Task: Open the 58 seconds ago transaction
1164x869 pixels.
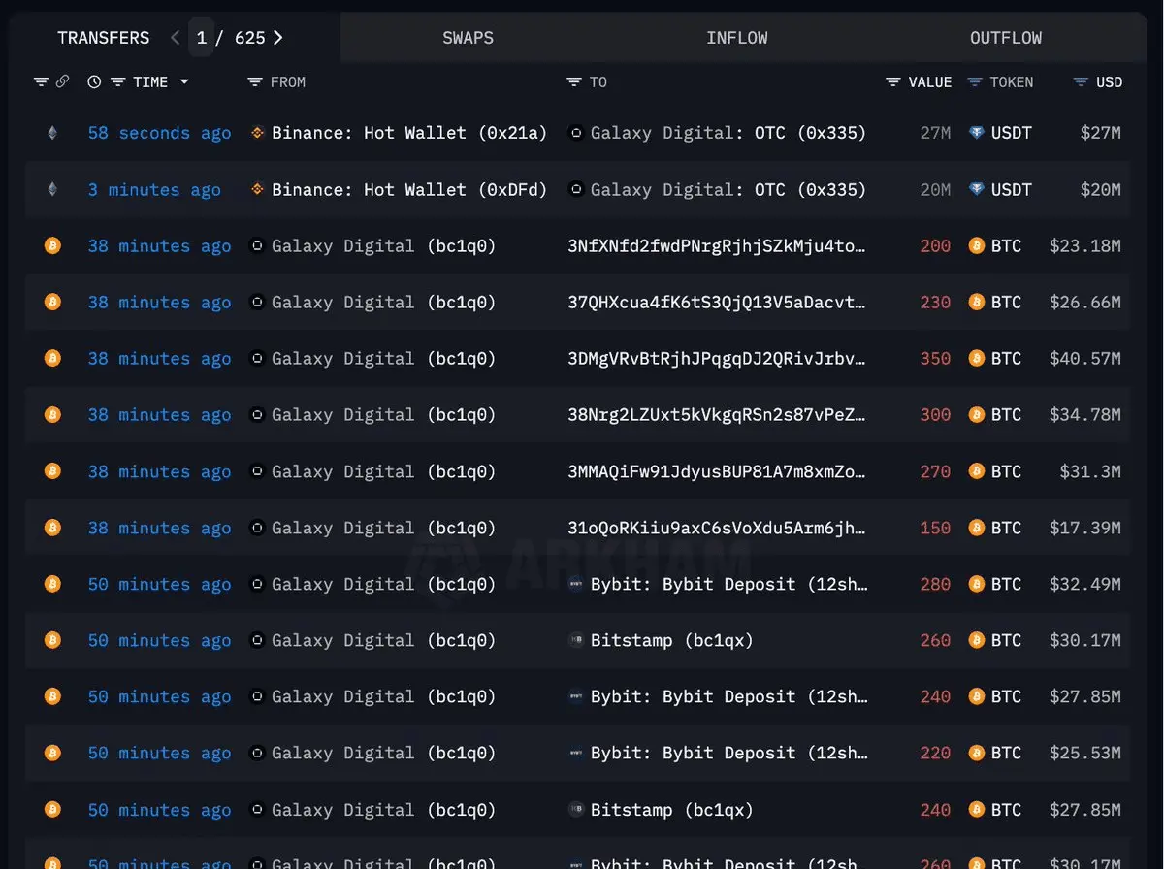Action: point(159,134)
